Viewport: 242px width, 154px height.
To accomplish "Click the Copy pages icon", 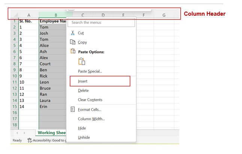I will [x=73, y=42].
